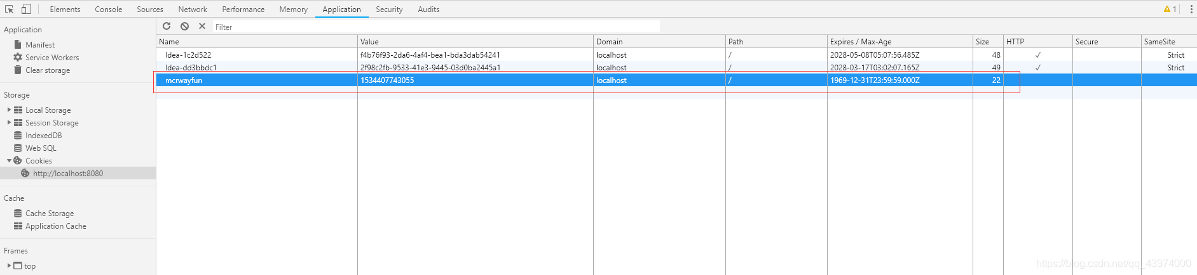Click HTTP checkmark in Idea-dd3bbdc1 row

(x=1038, y=67)
